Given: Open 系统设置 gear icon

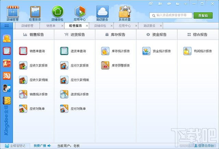Looking at the screenshot, I should (x=125, y=13).
